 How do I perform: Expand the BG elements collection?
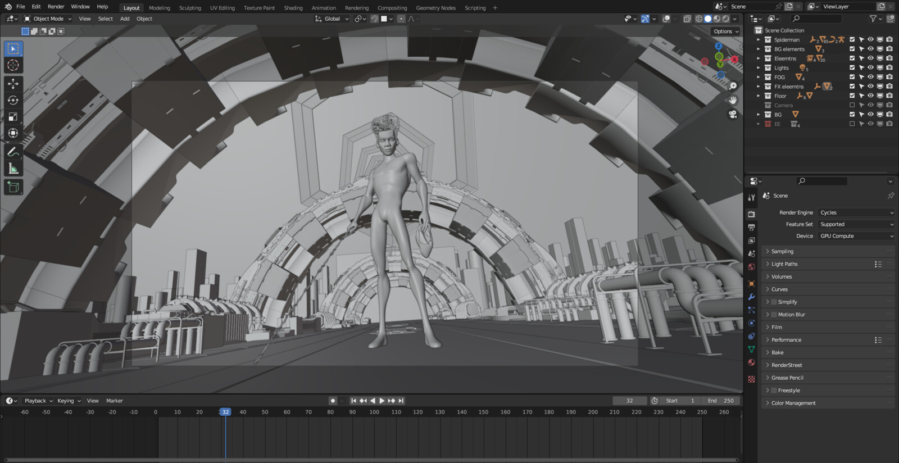pyautogui.click(x=758, y=49)
